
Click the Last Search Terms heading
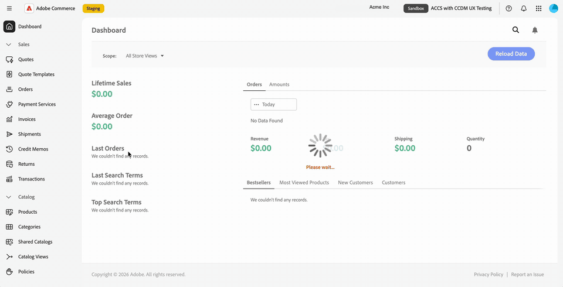pyautogui.click(x=117, y=176)
